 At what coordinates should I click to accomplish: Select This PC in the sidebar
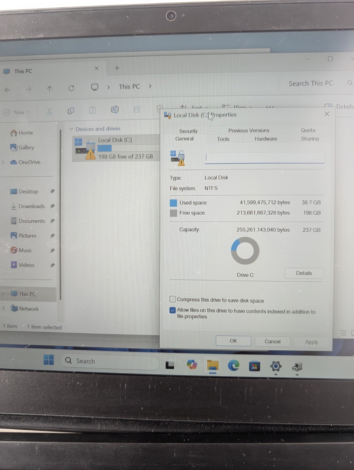point(23,294)
